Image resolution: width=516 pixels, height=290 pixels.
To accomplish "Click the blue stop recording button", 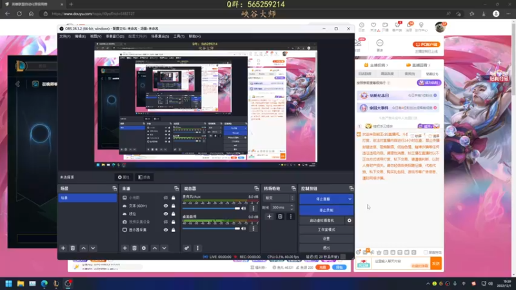I will [326, 210].
